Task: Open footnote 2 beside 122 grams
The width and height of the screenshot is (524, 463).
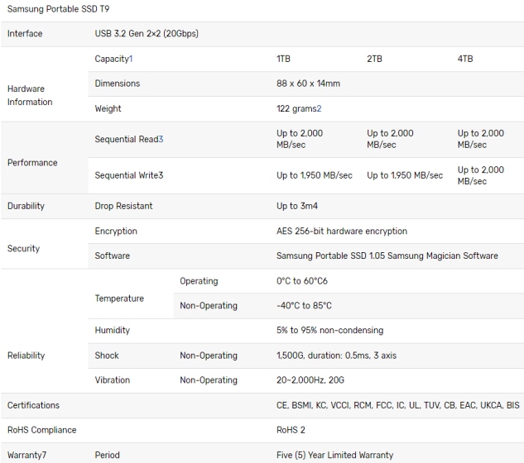Action: click(x=318, y=109)
